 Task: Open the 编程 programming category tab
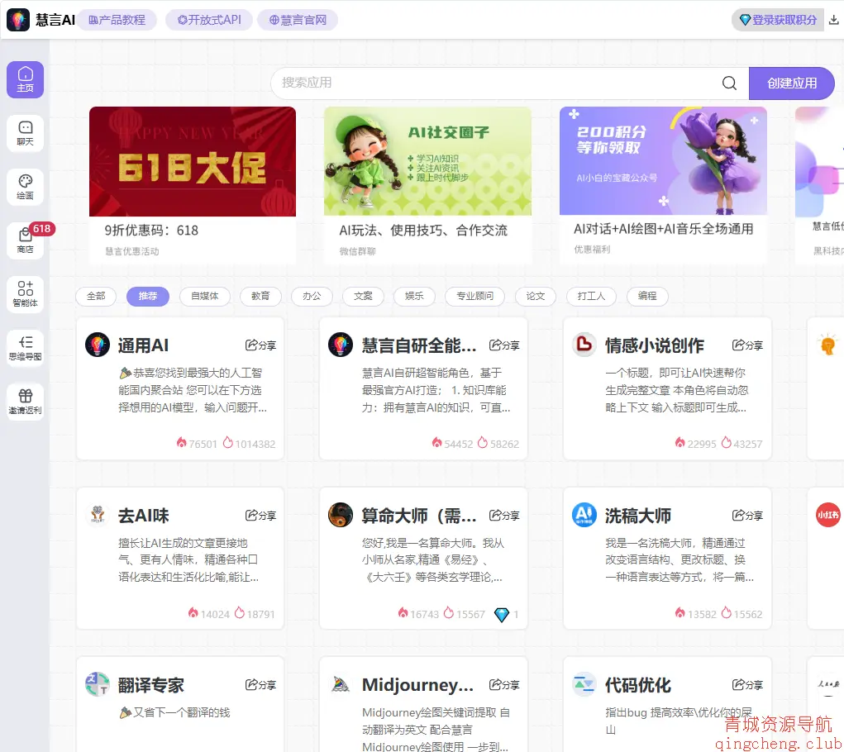point(647,296)
